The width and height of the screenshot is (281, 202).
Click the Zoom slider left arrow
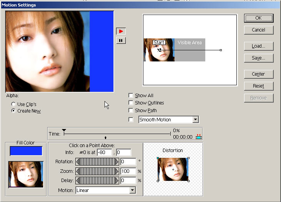(x=78, y=171)
